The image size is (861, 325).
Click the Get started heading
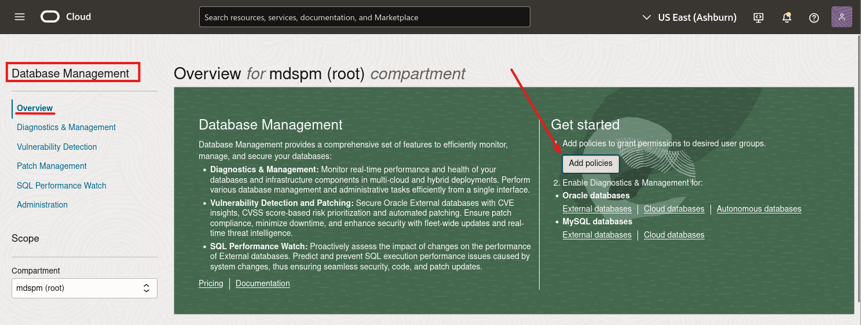585,124
